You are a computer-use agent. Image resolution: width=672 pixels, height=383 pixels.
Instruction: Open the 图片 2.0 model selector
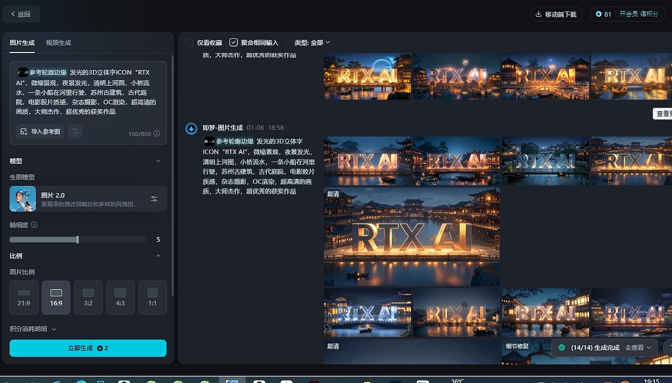[x=88, y=199]
